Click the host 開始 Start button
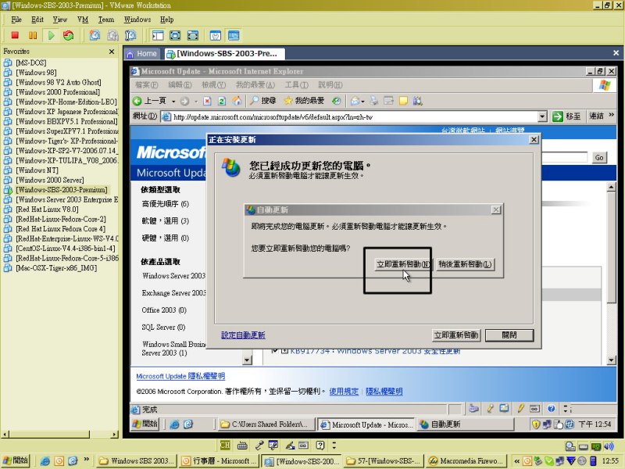625x469 pixels. point(16,460)
